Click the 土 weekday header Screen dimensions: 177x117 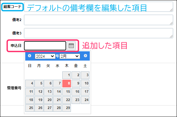85,66
